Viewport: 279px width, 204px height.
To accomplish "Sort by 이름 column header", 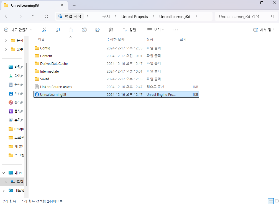I will coord(69,39).
